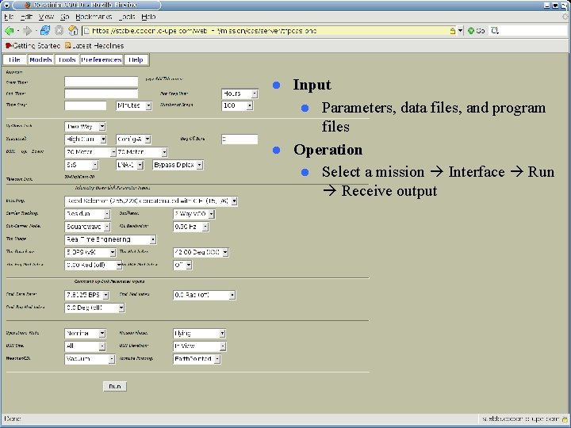Click the Stop loading icon
The image size is (571, 428).
(59, 31)
